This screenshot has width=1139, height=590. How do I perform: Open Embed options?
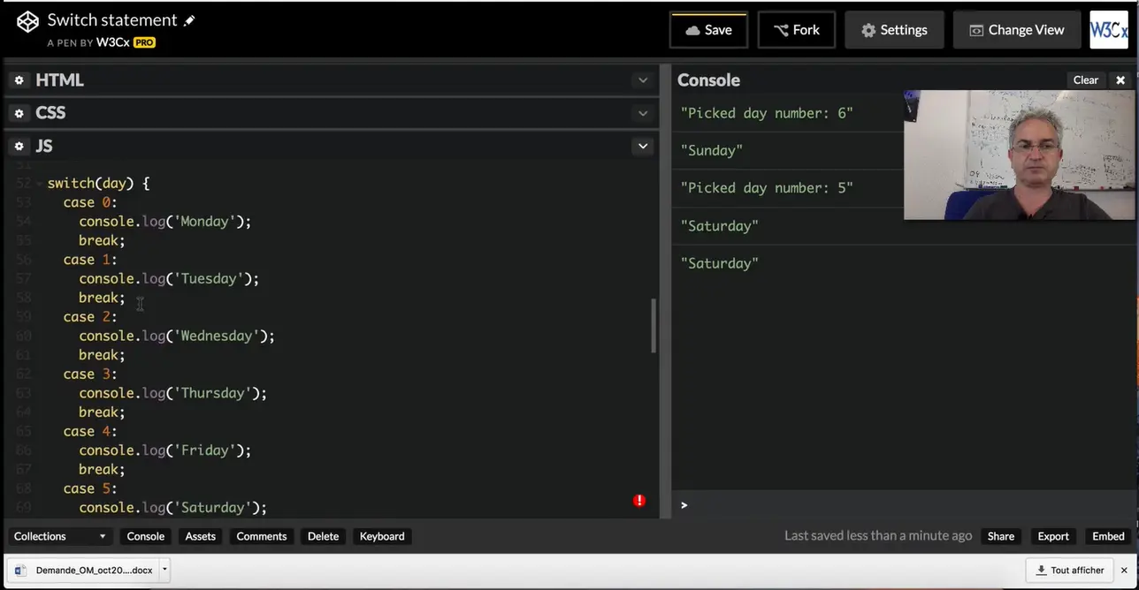tap(1108, 536)
